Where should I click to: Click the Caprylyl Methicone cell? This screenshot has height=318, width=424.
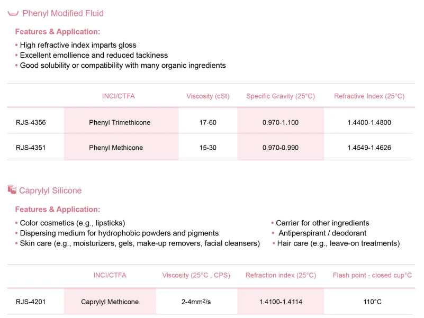(110, 302)
